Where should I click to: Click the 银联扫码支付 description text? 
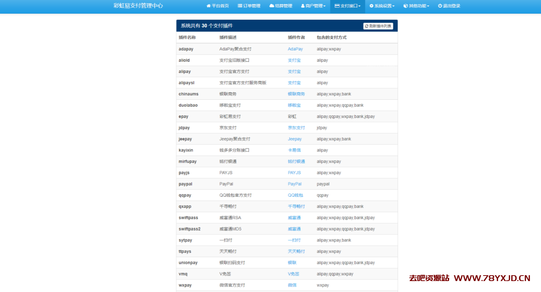tap(232, 262)
